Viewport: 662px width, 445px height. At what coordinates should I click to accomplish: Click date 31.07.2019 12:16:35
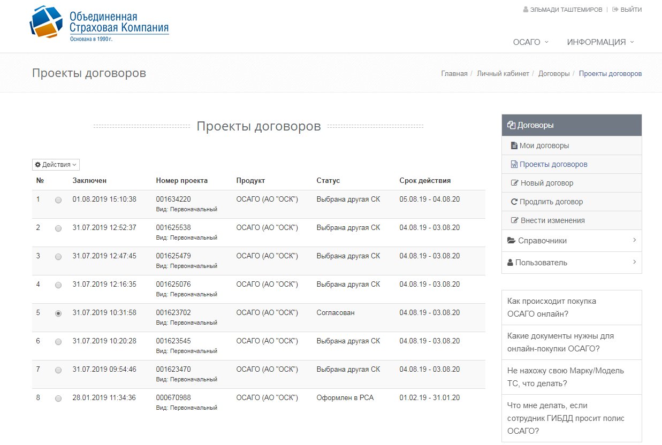pyautogui.click(x=104, y=285)
